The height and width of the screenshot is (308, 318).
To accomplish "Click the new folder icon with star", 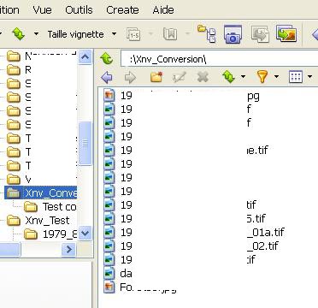I will coord(156,77).
